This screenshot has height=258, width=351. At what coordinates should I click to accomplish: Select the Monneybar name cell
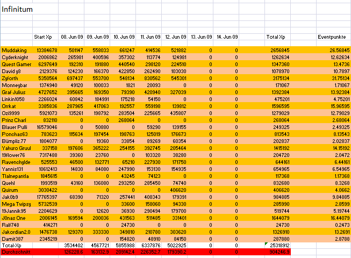pos(17,85)
